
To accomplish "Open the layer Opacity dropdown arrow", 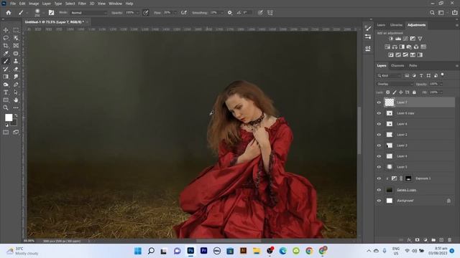I will pos(441,84).
